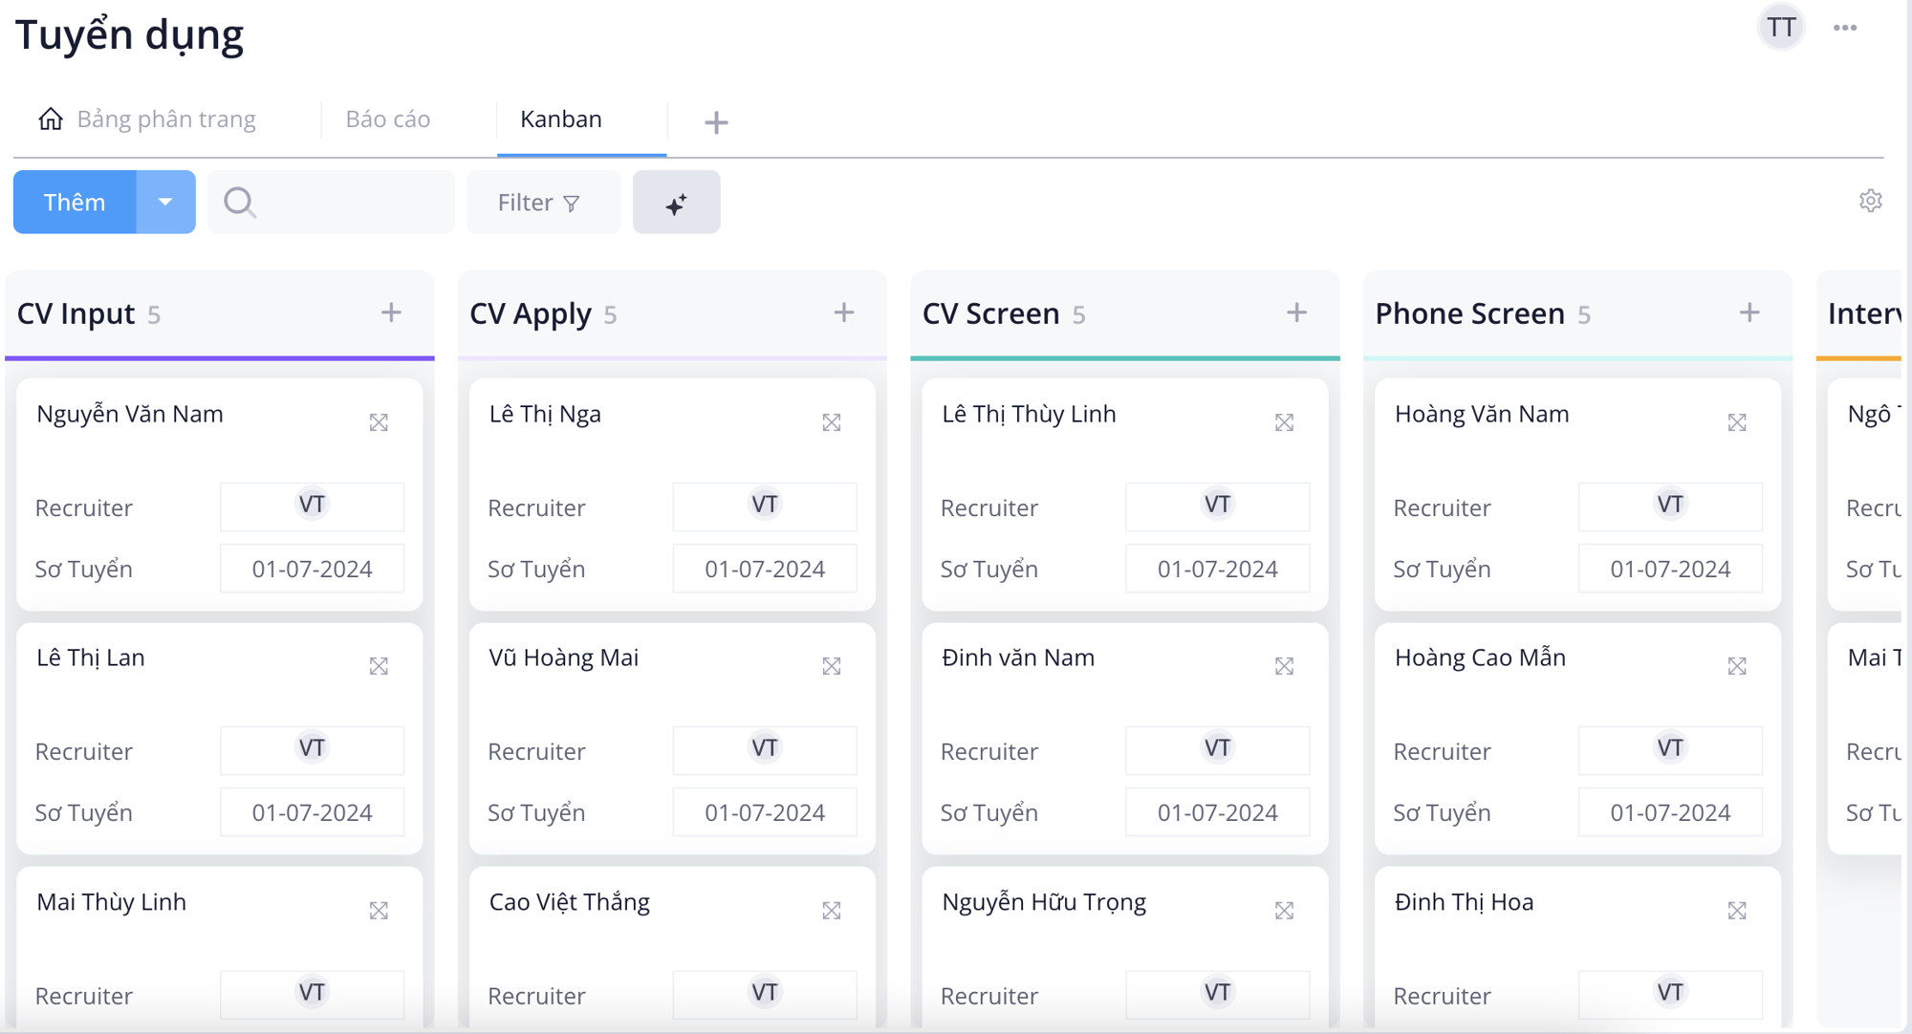Click Sơ Tuyển date on Lê Thị Lan card
The width and height of the screenshot is (1912, 1034).
tap(312, 812)
